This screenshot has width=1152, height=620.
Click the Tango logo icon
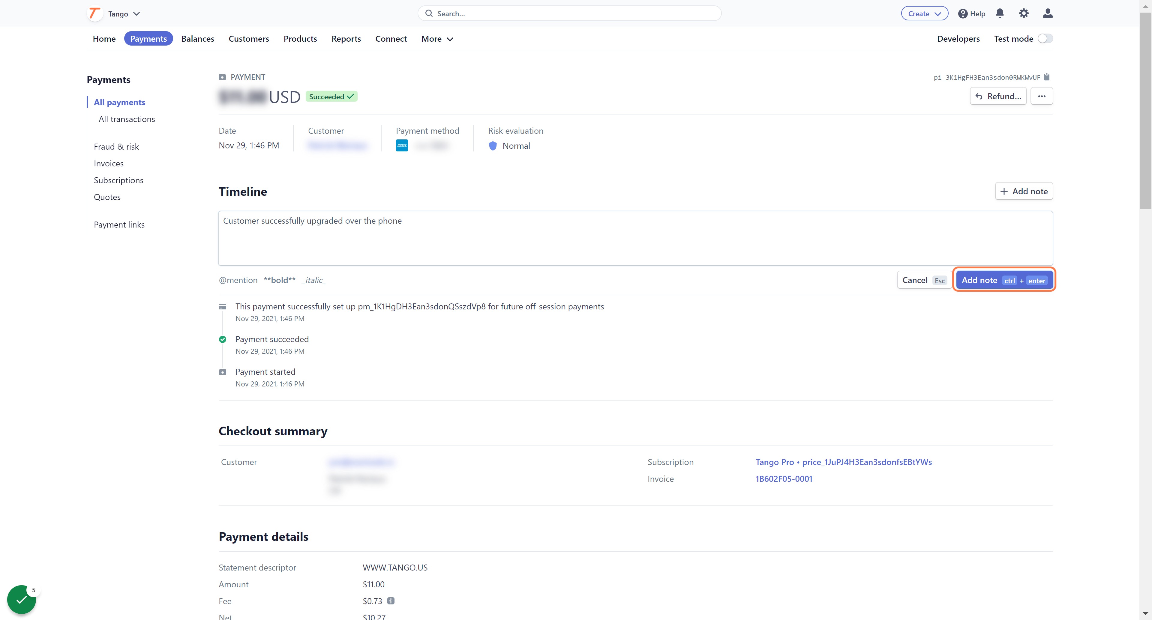[94, 13]
